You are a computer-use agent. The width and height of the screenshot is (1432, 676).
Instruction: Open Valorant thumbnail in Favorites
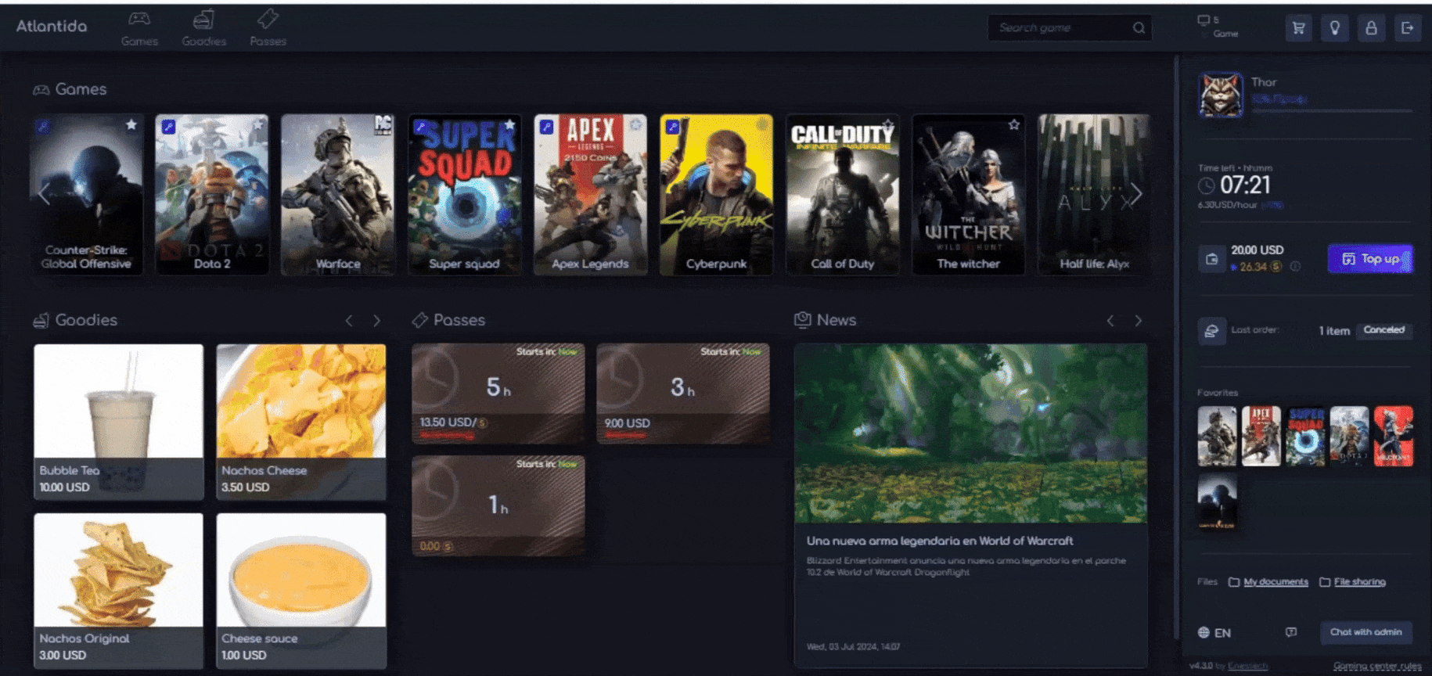pyautogui.click(x=1394, y=437)
